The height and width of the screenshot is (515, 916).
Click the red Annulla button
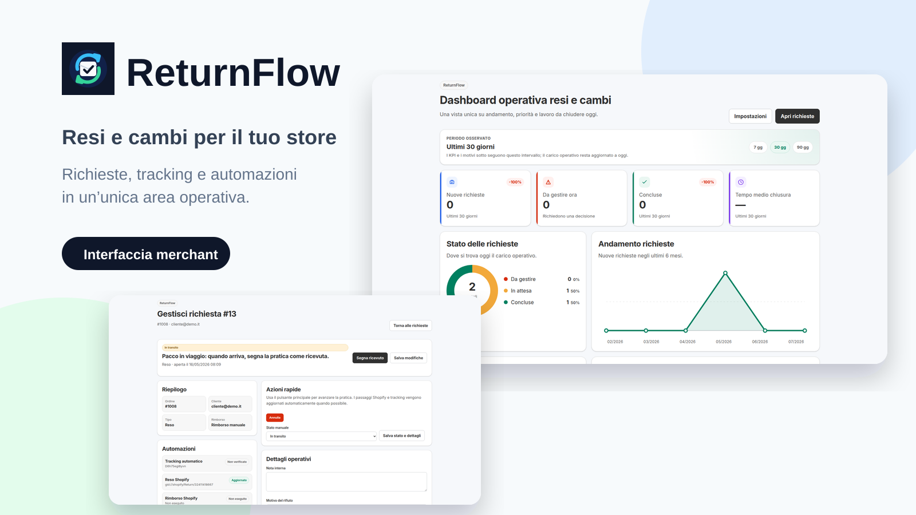275,418
